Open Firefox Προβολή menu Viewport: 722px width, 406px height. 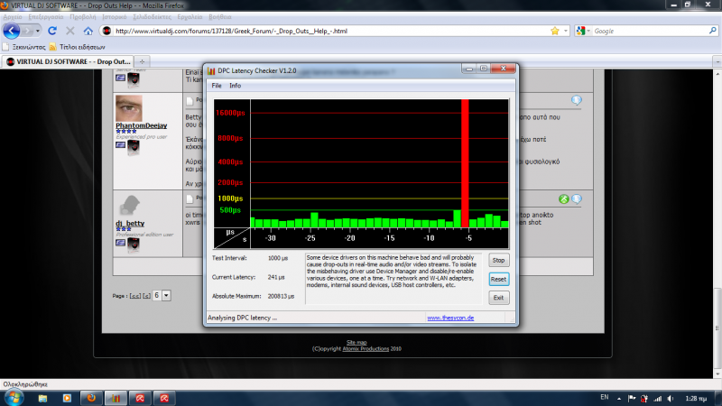(83, 17)
